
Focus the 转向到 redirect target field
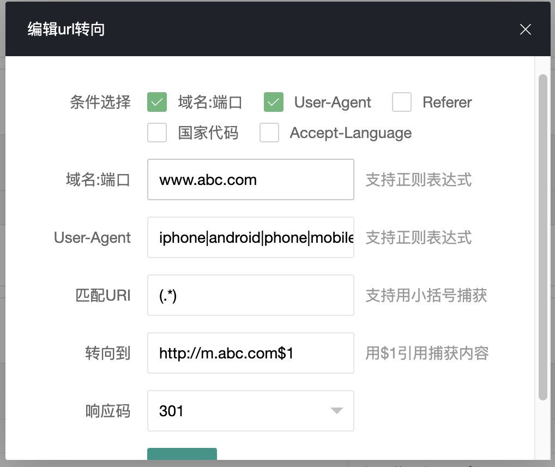click(250, 353)
